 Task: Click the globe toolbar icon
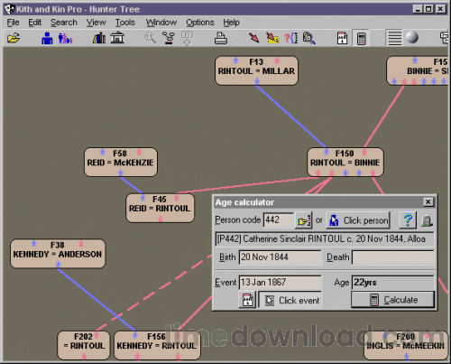click(412, 38)
